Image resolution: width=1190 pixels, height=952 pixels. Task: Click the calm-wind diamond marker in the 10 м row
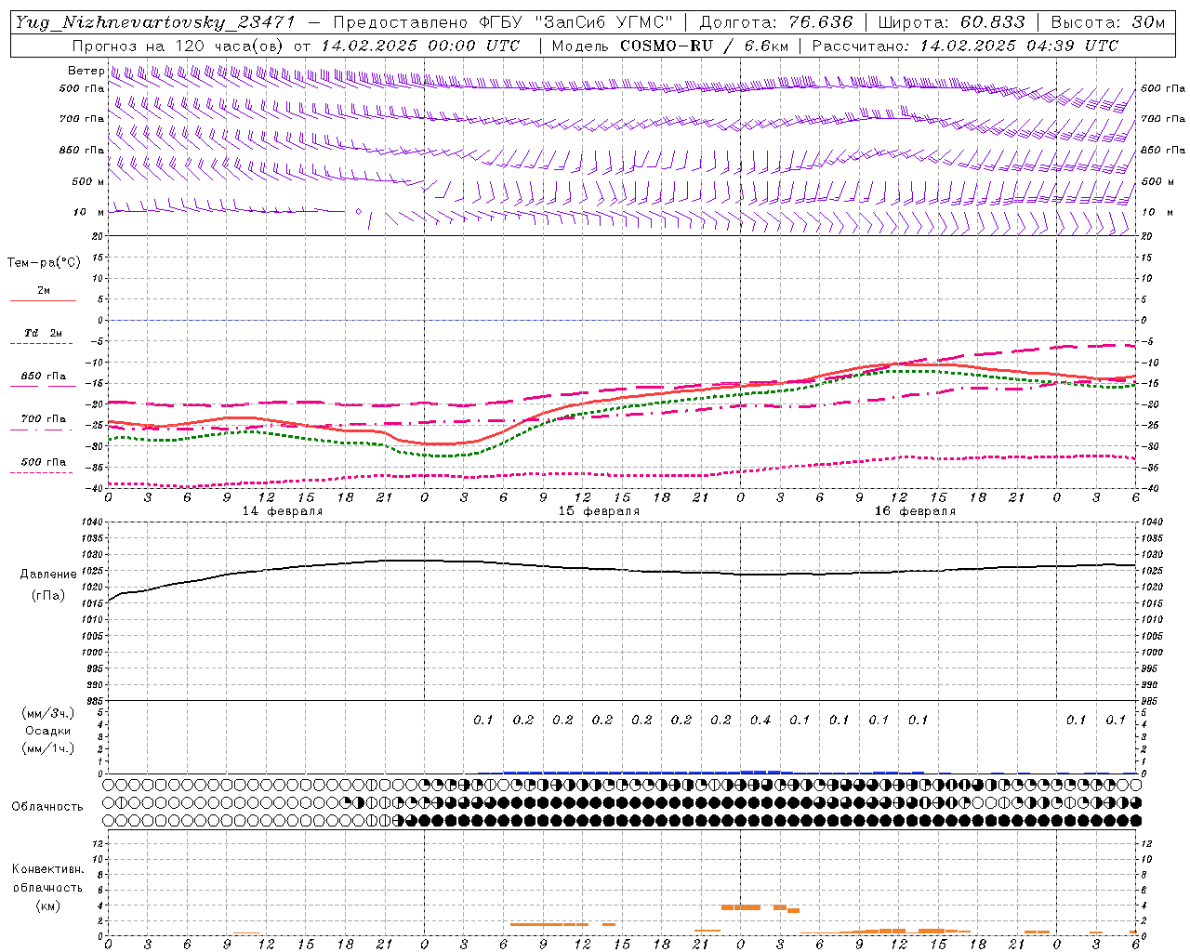[x=359, y=211]
